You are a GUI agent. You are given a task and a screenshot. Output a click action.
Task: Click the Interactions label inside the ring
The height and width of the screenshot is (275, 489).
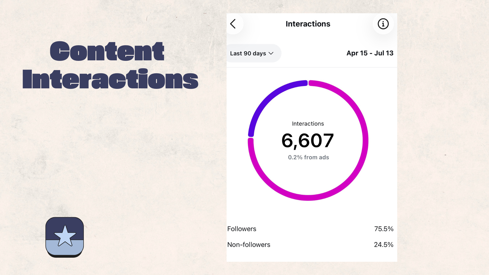click(308, 124)
